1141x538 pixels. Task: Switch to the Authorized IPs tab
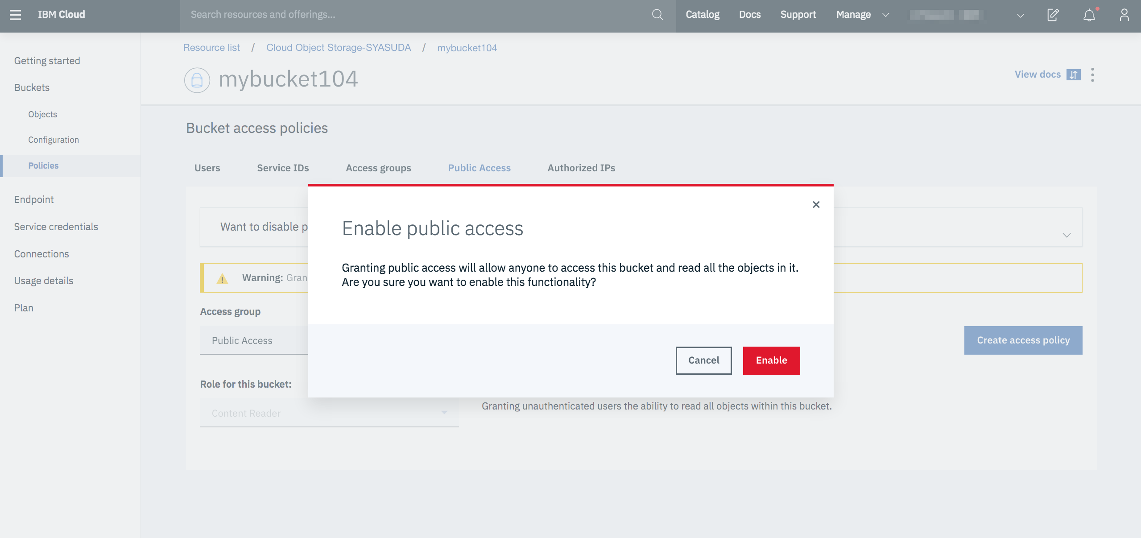pos(581,168)
